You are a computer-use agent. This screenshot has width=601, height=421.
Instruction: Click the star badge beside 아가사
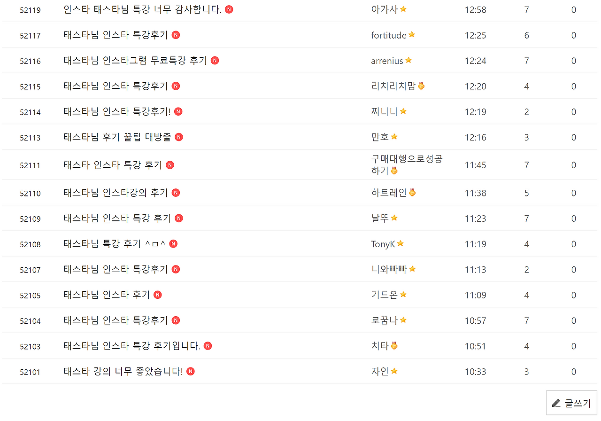(402, 8)
